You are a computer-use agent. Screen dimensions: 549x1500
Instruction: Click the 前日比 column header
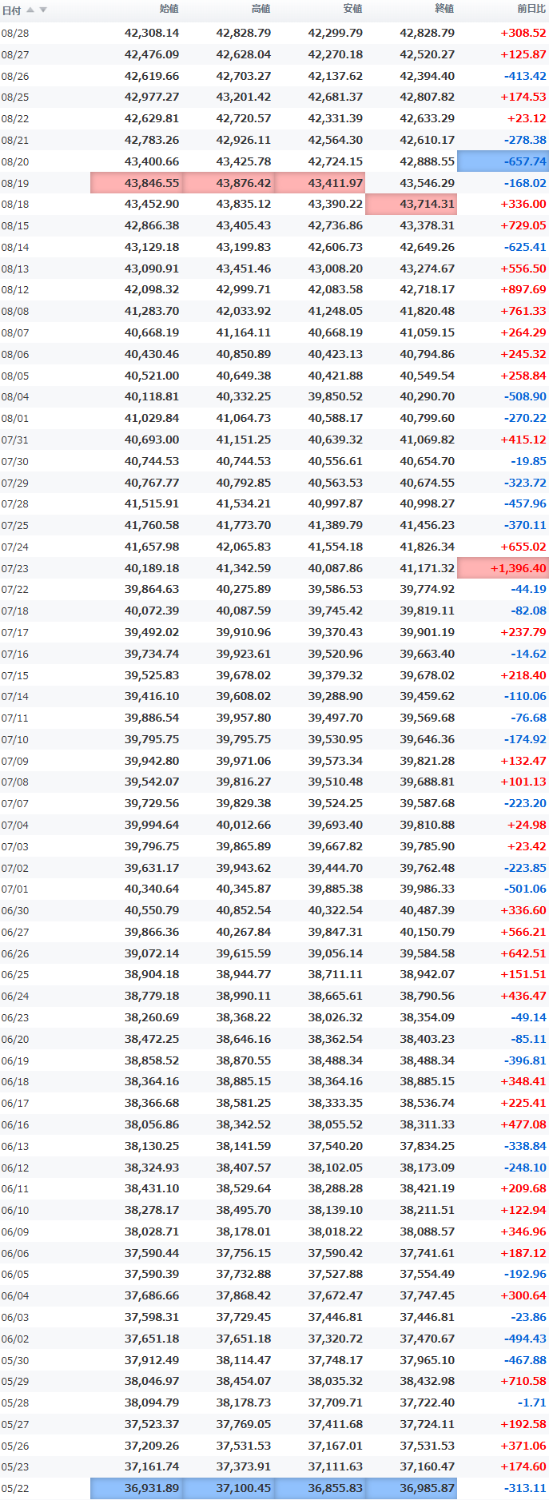pyautogui.click(x=531, y=9)
